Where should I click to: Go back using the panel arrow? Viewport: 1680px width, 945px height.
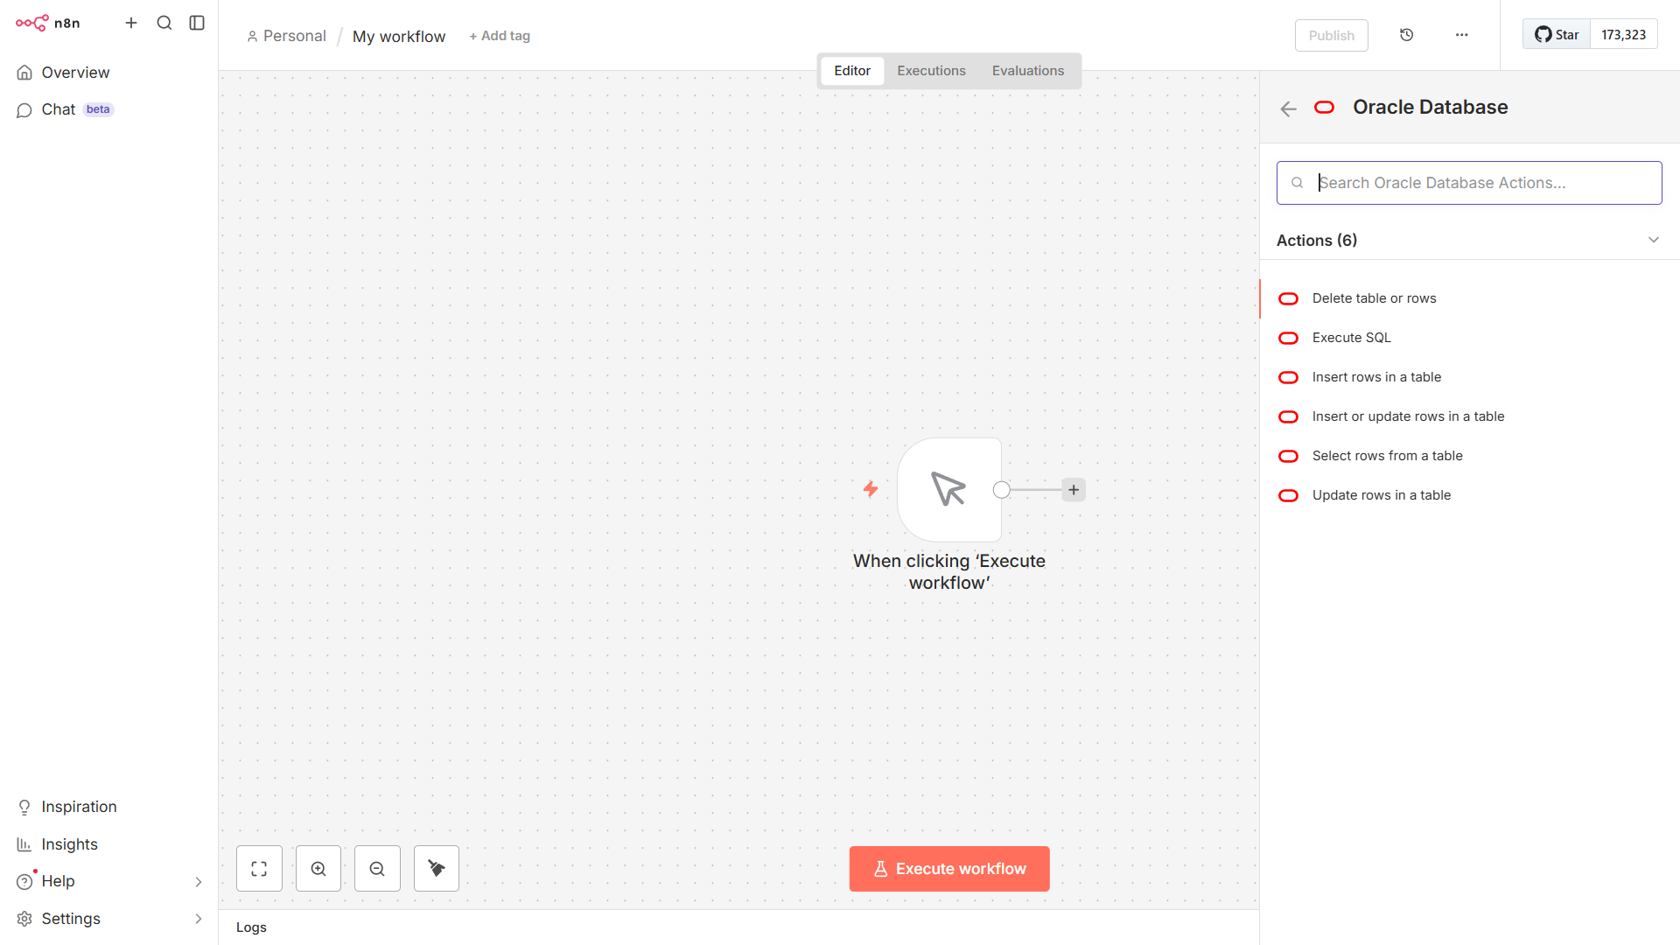click(x=1288, y=108)
